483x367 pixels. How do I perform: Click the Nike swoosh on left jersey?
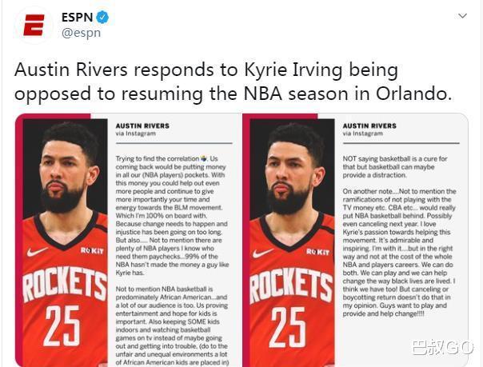(37, 251)
